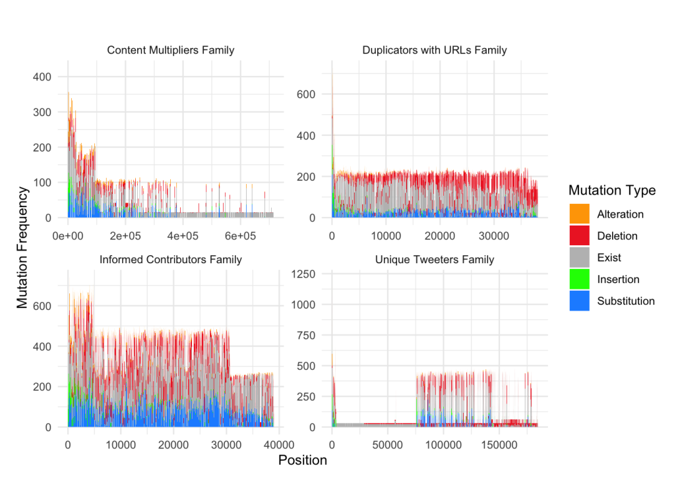The image size is (680, 484).
Task: Select the Duplicators with URLs Family title
Action: tap(435, 50)
